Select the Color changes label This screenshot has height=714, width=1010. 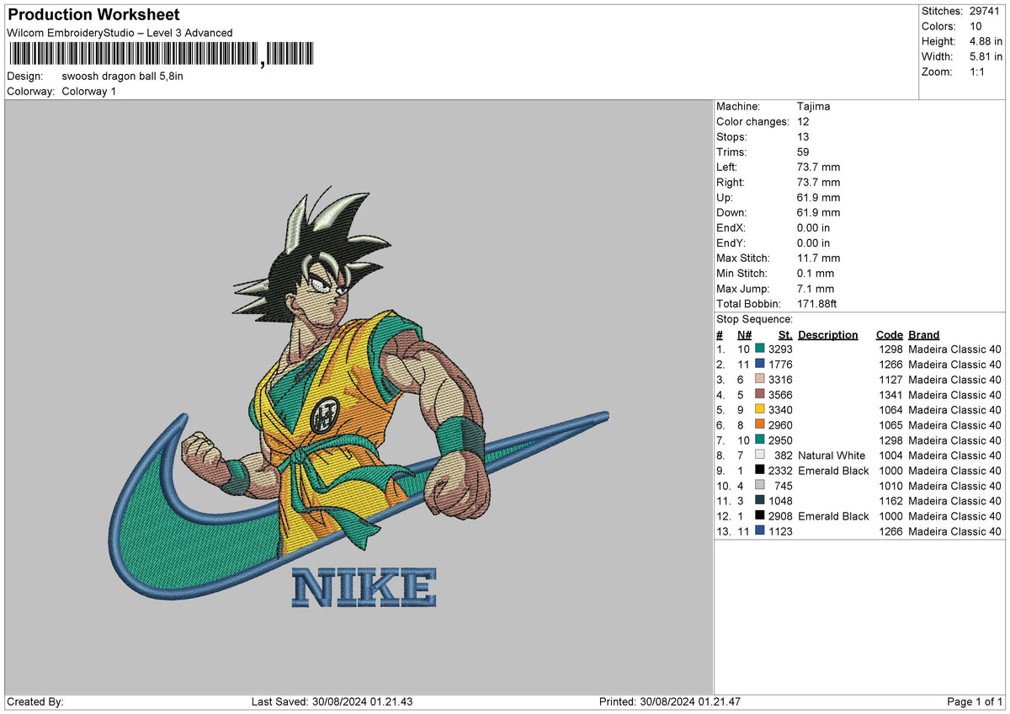752,121
